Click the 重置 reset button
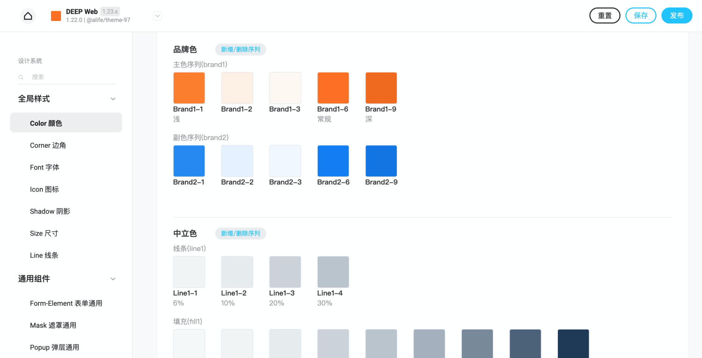This screenshot has width=702, height=358. pyautogui.click(x=605, y=15)
